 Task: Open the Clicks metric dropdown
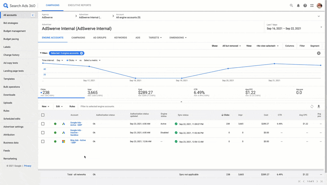72,60
